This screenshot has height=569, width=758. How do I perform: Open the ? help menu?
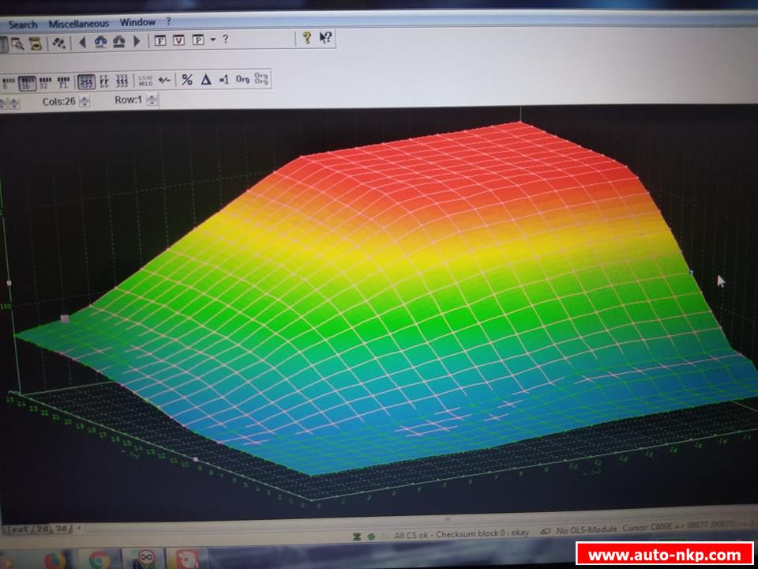pos(168,21)
